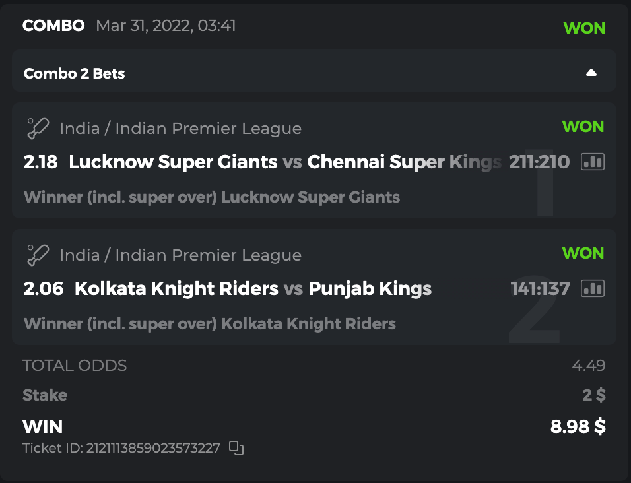This screenshot has width=631, height=483.
Task: Click the top WON status badge
Action: pos(584,28)
